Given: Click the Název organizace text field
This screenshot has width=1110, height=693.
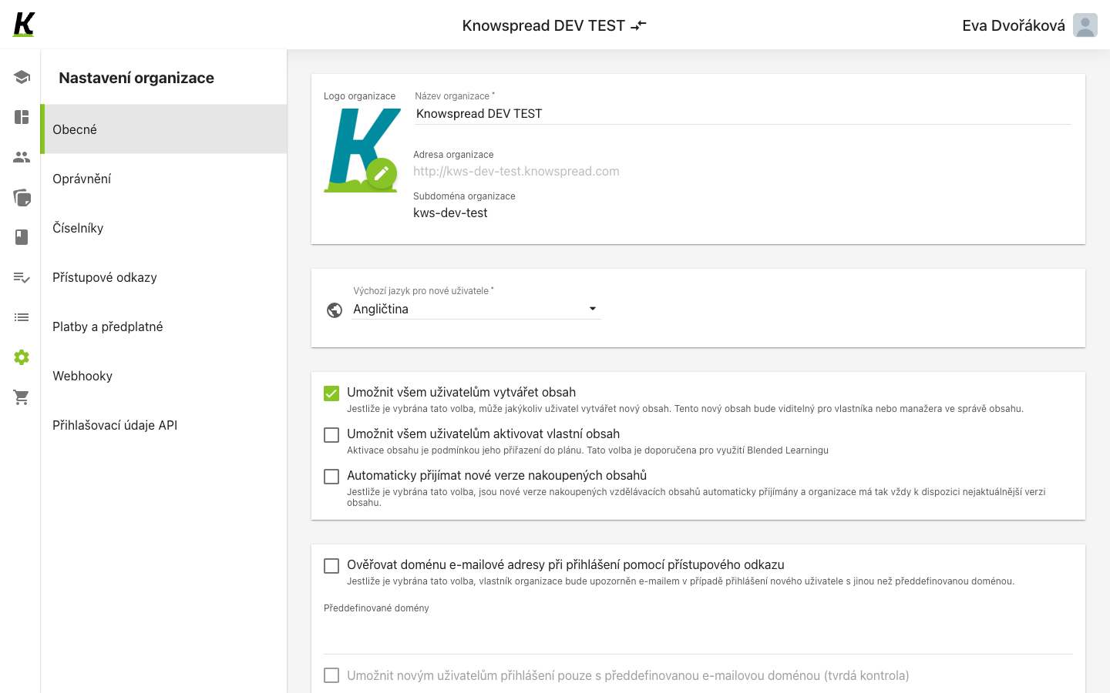Looking at the screenshot, I should (x=743, y=114).
